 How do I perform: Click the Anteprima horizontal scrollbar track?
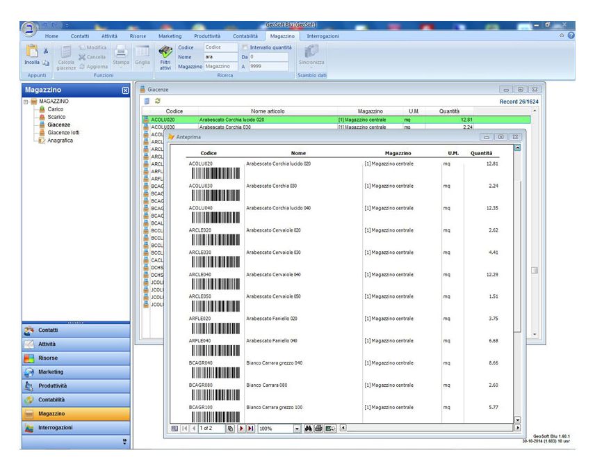pos(430,428)
